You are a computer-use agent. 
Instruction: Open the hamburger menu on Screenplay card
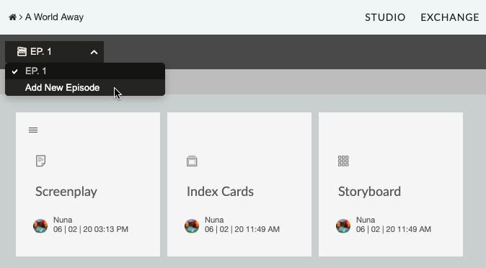point(33,130)
